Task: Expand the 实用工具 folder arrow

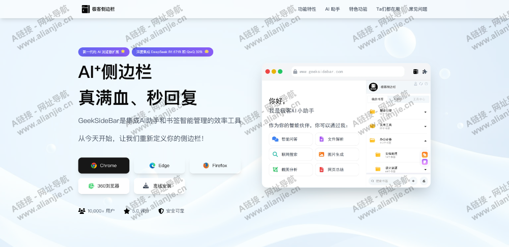Action: [425, 126]
